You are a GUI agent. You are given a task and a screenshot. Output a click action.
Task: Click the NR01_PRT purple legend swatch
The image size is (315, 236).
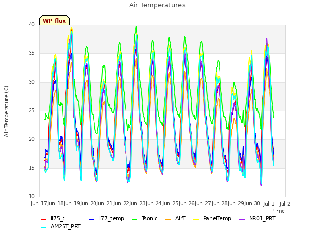(242, 219)
